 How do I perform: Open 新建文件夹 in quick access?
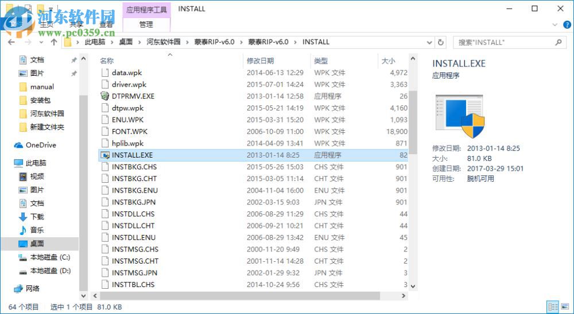tap(42, 127)
